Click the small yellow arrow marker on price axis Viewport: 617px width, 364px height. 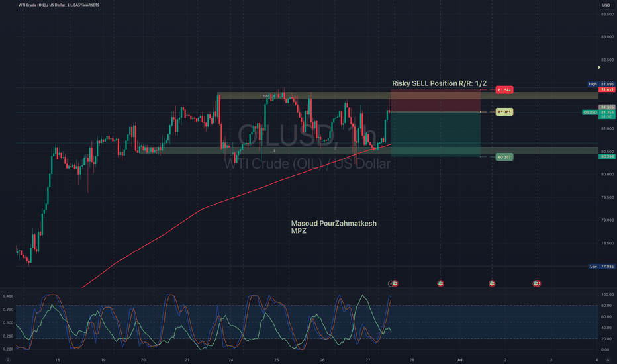point(599,68)
